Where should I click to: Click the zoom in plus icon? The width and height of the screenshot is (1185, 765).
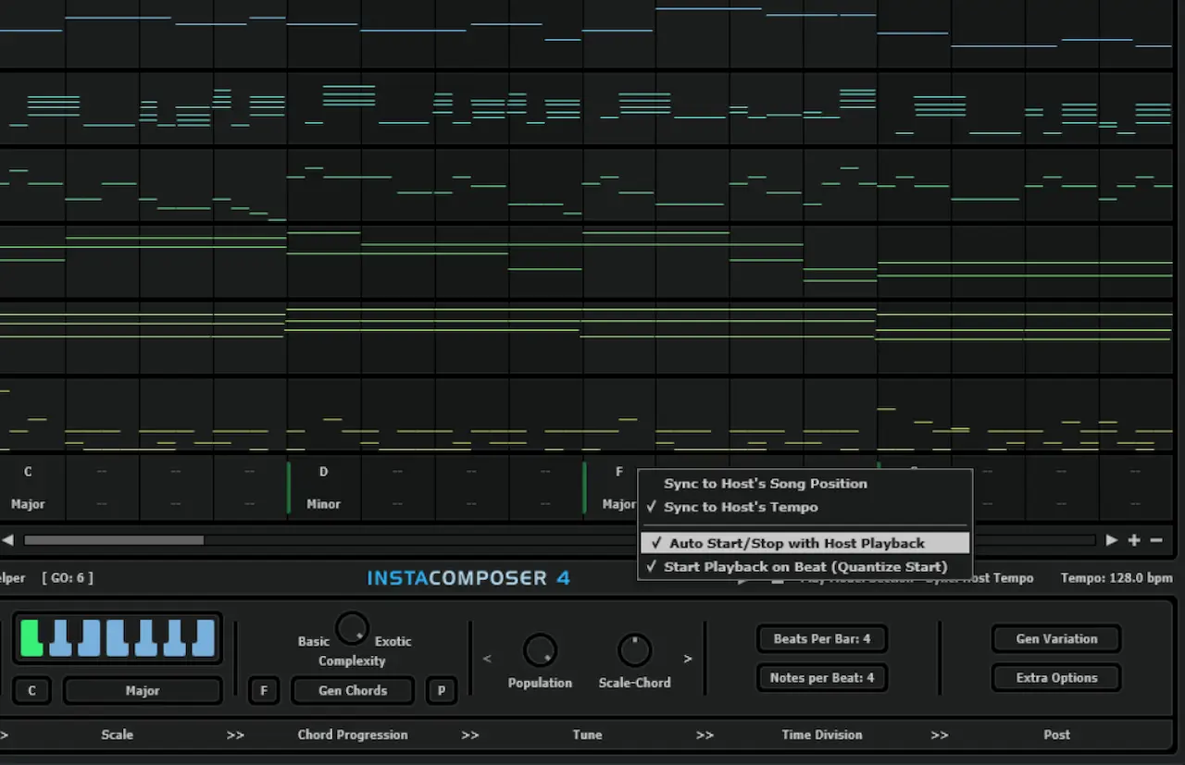1134,540
